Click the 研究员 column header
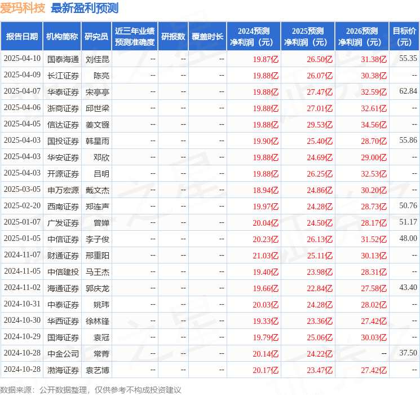Viewport: 420px width, 395px height. (x=96, y=37)
